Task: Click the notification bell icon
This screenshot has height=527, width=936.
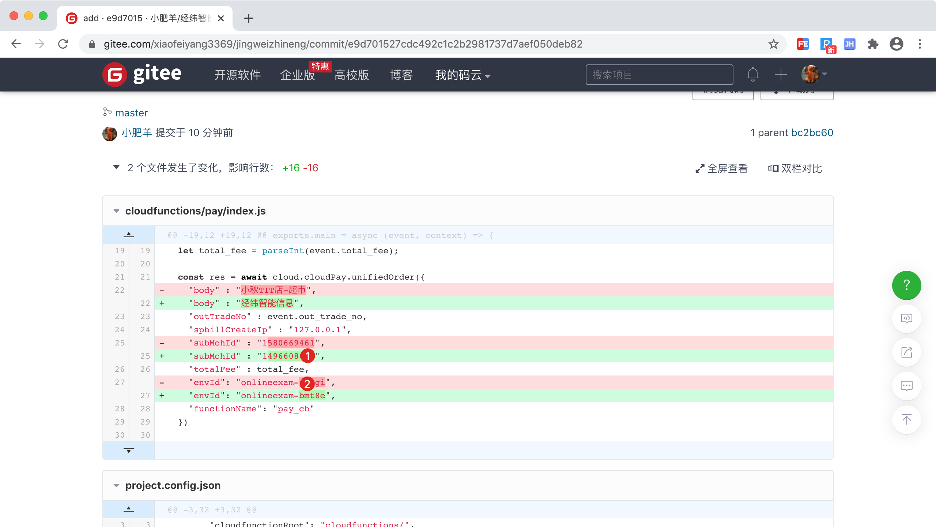Action: click(752, 75)
